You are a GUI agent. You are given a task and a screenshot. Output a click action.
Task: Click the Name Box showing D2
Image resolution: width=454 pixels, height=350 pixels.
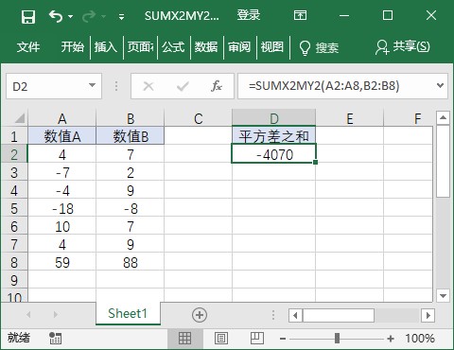tap(46, 86)
